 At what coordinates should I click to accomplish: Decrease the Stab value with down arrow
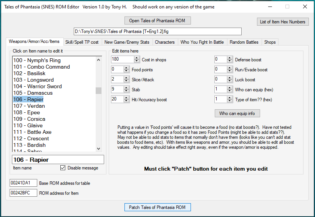click(126, 91)
